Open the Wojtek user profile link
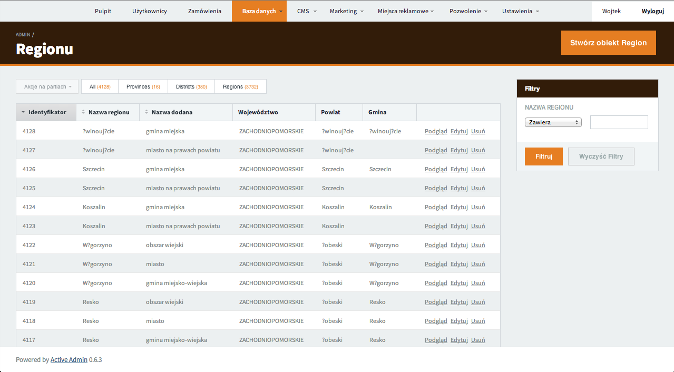The width and height of the screenshot is (674, 372). tap(611, 11)
